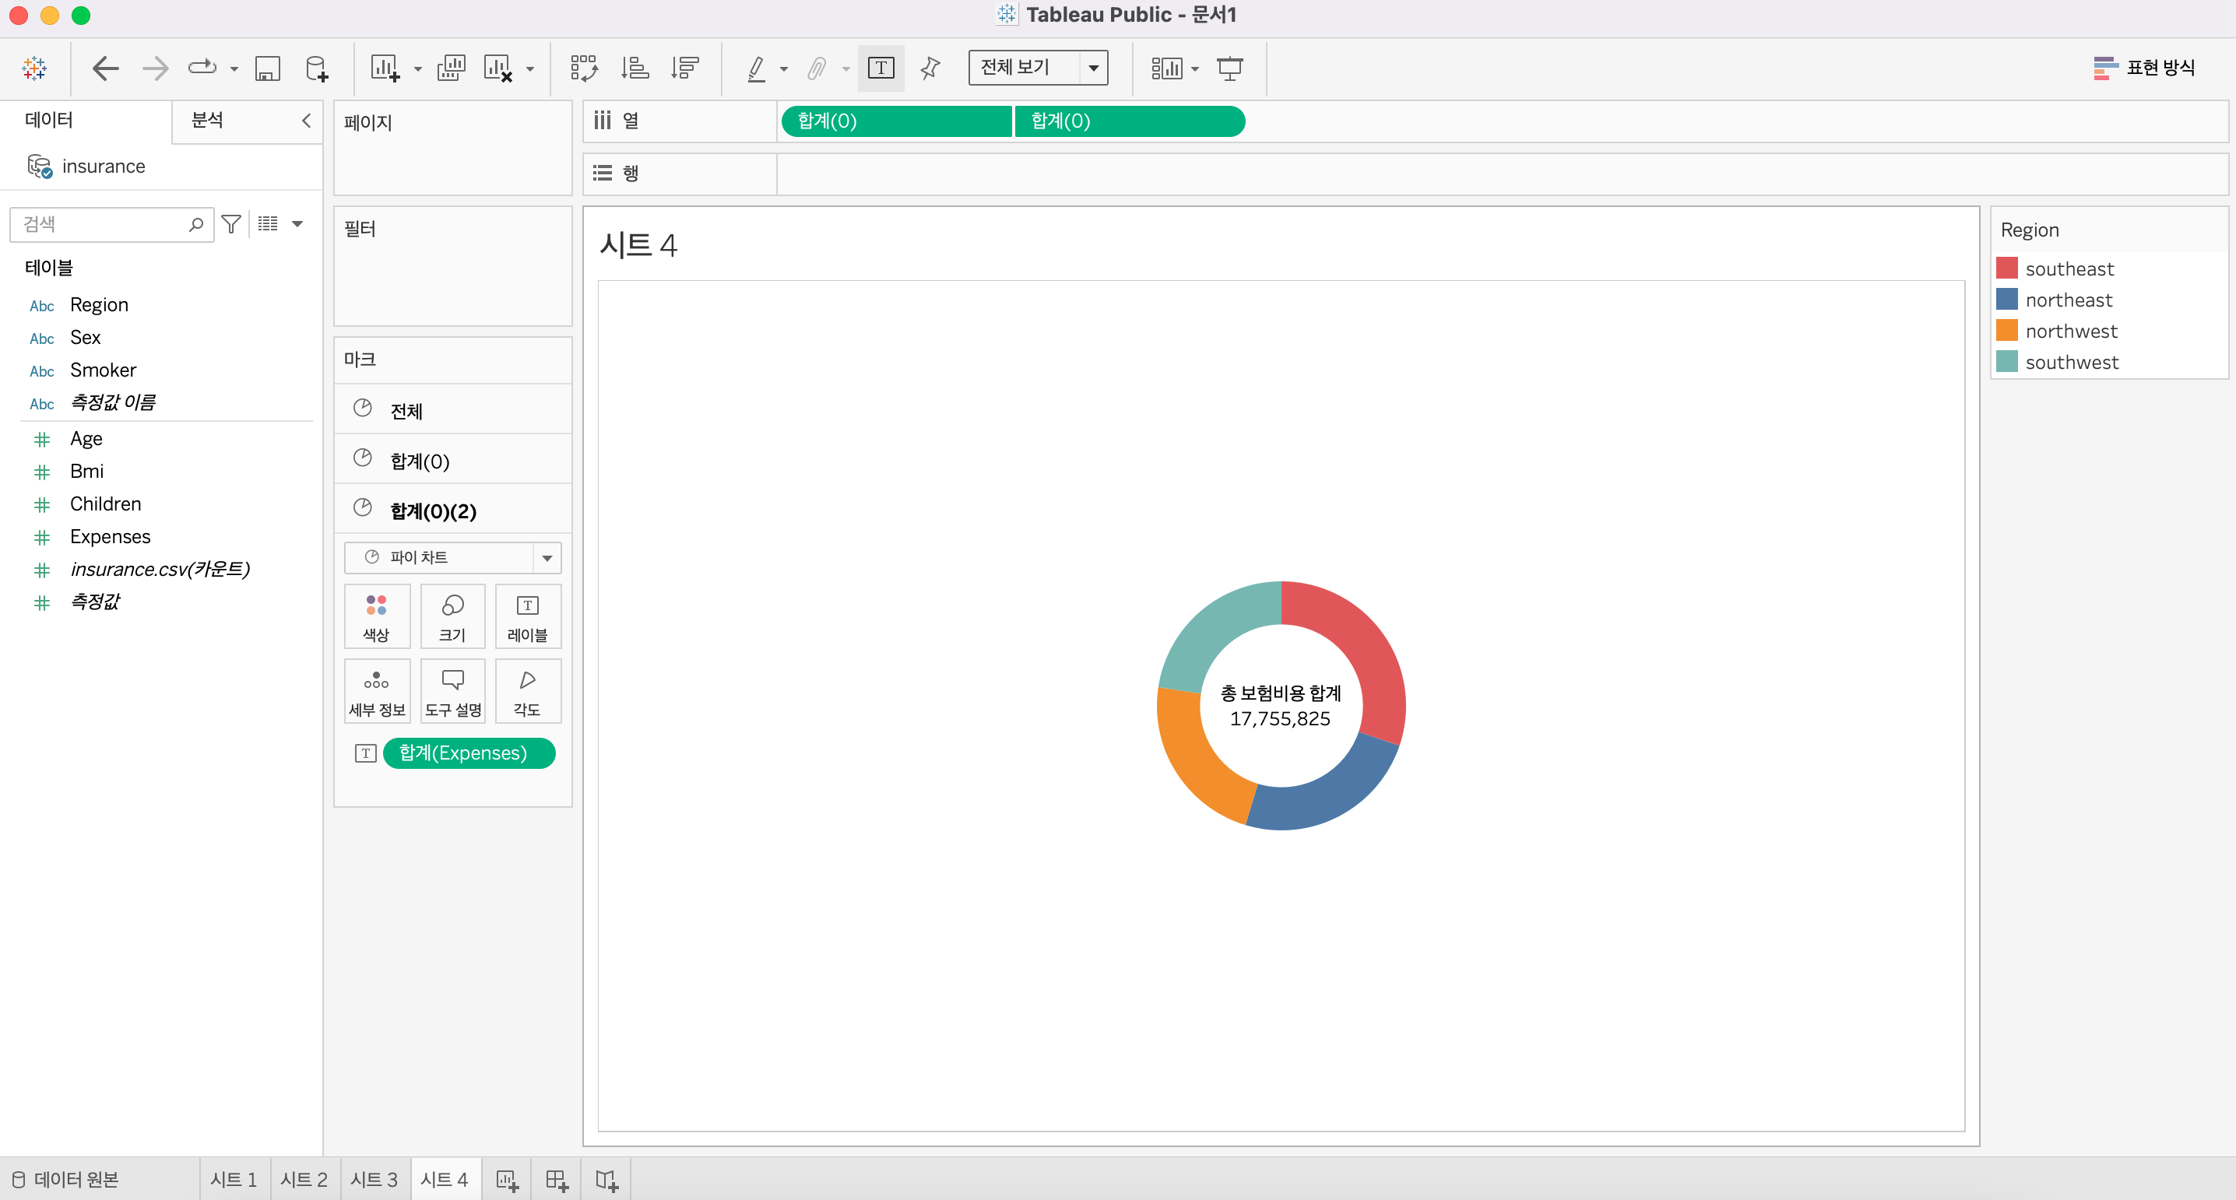Toggle the Fix axes pin icon
Image resolution: width=2236 pixels, height=1200 pixels.
(x=930, y=68)
